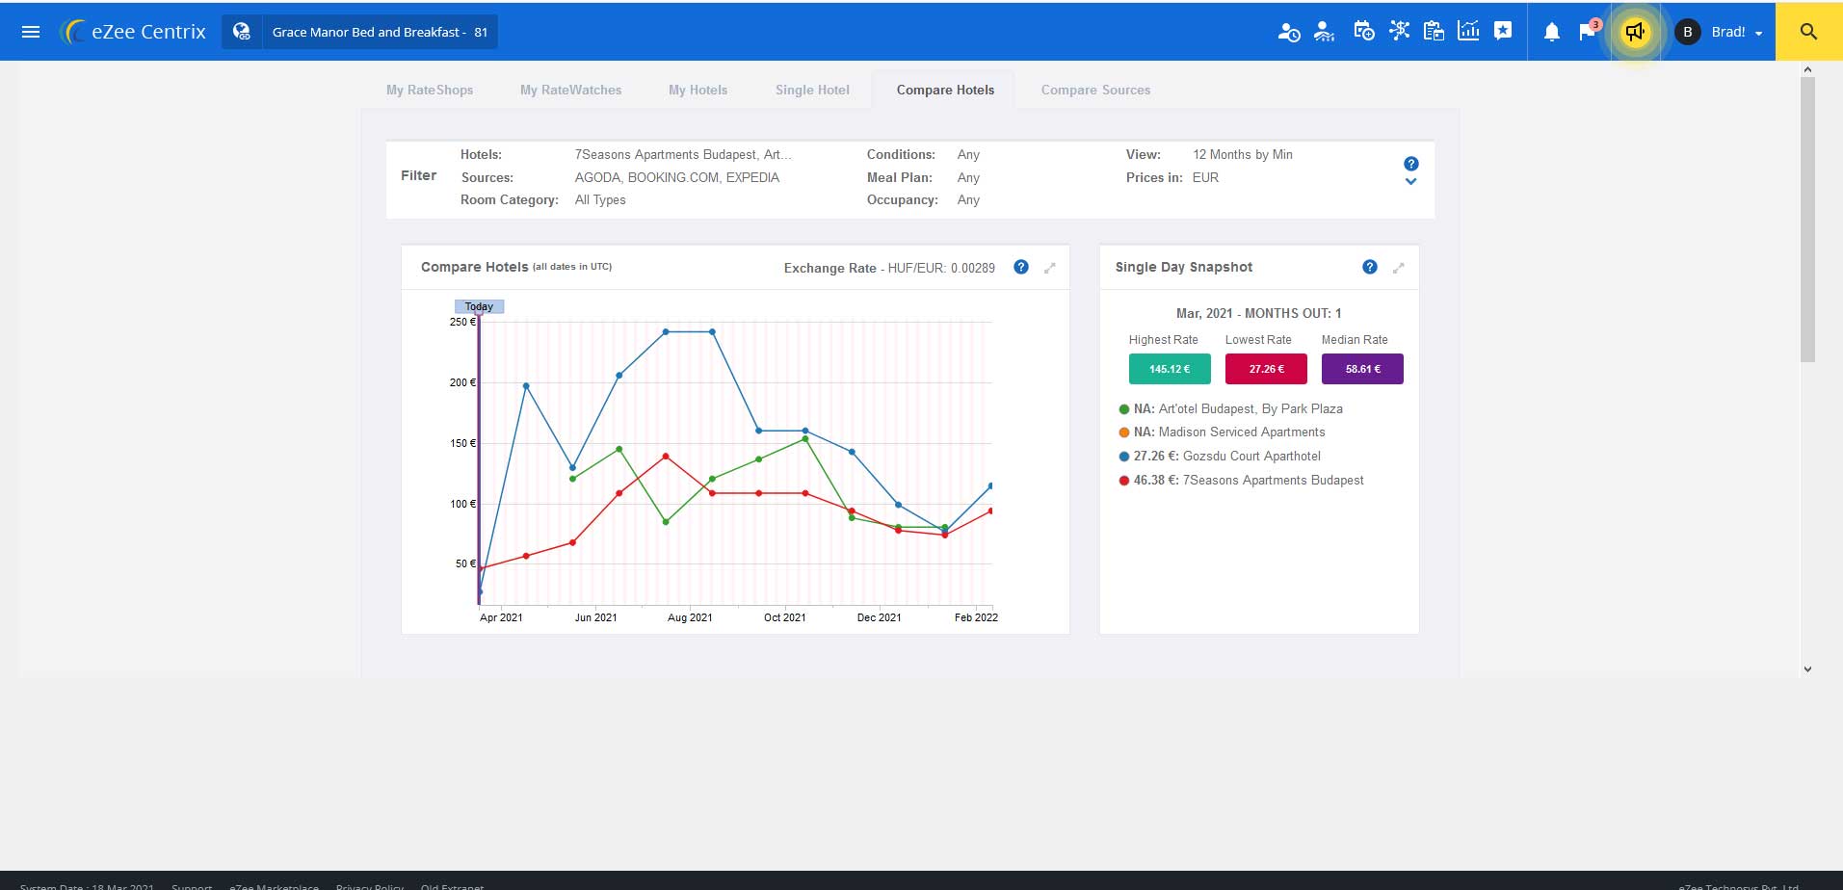1843x890 pixels.
Task: Open the Compare Hotels chart help icon
Action: click(1021, 267)
